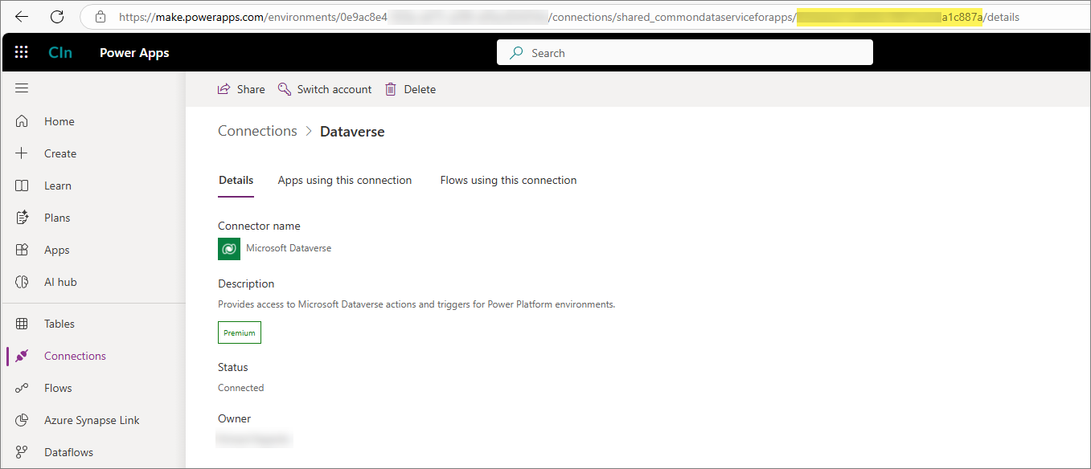Viewport: 1091px width, 469px height.
Task: Open Flows using this connection tab
Action: pyautogui.click(x=509, y=180)
